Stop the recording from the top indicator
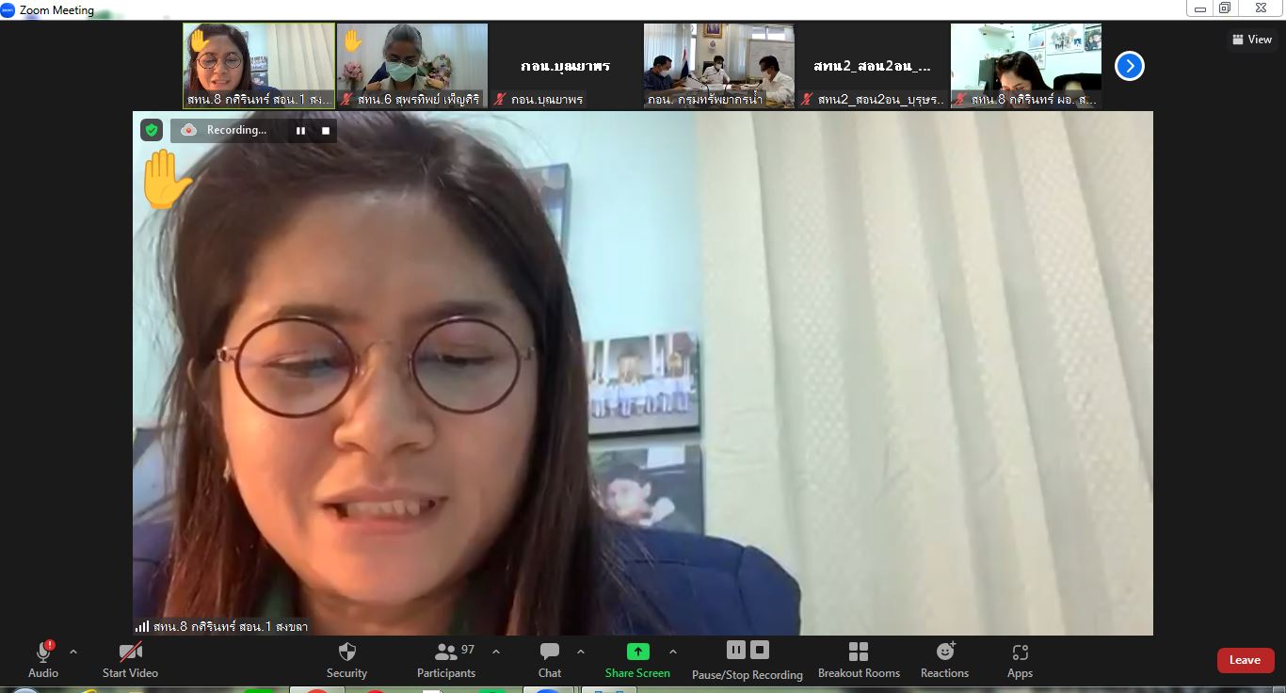 tap(326, 131)
